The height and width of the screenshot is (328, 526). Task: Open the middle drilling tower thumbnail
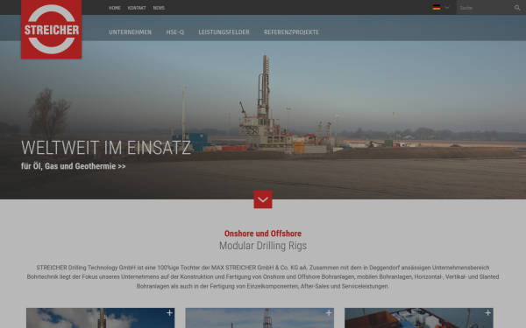pos(259,318)
